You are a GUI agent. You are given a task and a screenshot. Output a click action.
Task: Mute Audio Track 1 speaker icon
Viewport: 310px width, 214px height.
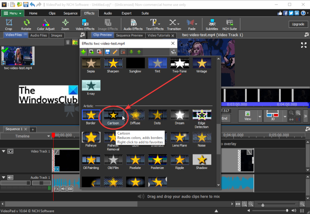point(10,177)
